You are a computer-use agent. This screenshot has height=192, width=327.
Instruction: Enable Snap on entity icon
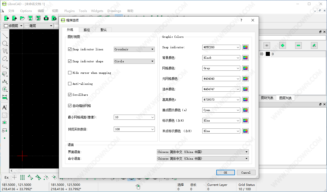(38, 177)
